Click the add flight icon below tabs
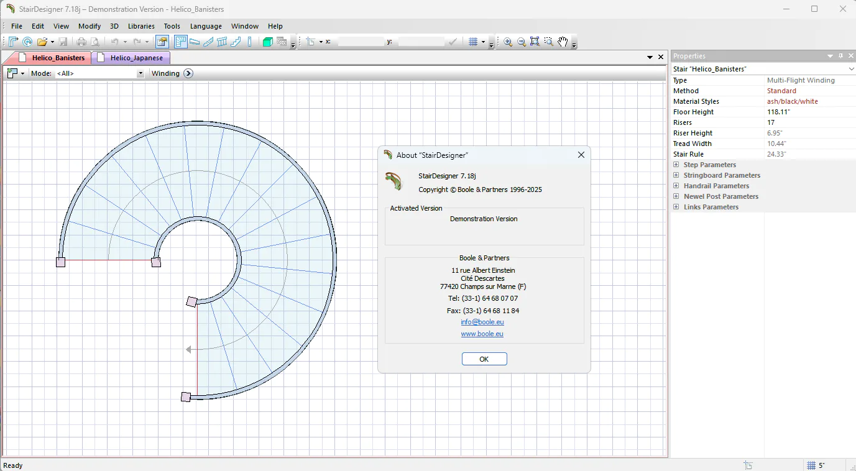The height and width of the screenshot is (471, 856). (x=12, y=73)
